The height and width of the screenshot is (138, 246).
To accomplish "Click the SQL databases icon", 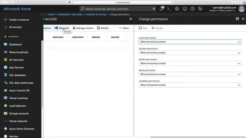I will pyautogui.click(x=5, y=75).
